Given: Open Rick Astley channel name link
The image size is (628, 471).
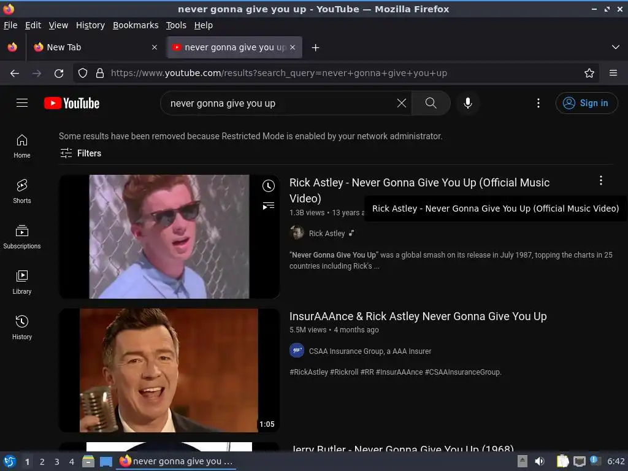Looking at the screenshot, I should pos(327,233).
